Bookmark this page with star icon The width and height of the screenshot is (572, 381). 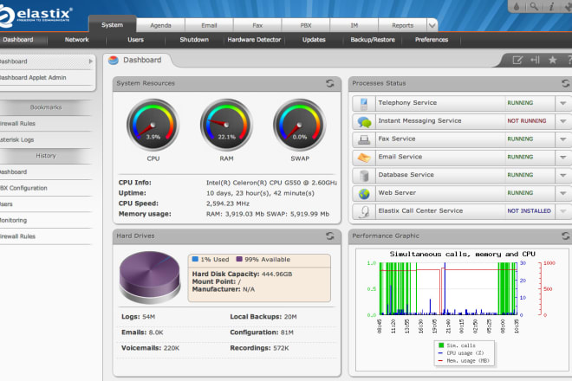pyautogui.click(x=553, y=60)
